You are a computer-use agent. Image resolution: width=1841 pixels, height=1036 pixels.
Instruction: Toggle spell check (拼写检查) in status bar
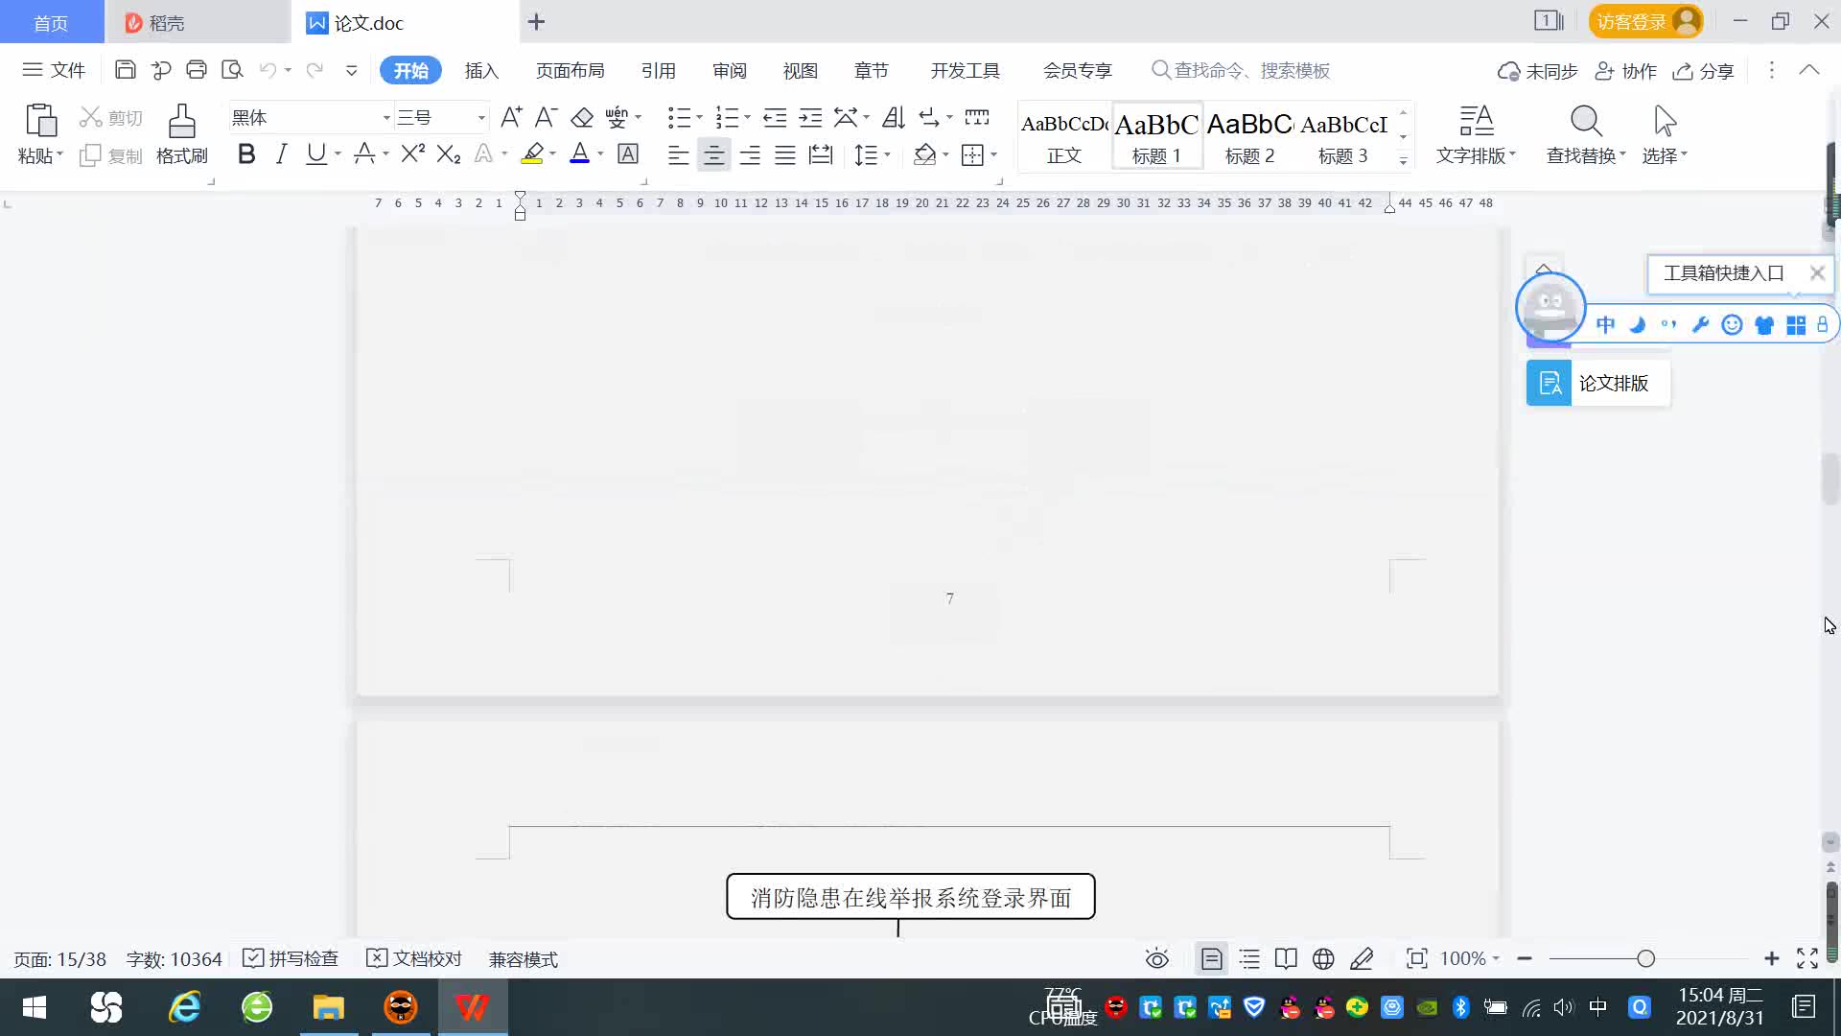coord(291,959)
